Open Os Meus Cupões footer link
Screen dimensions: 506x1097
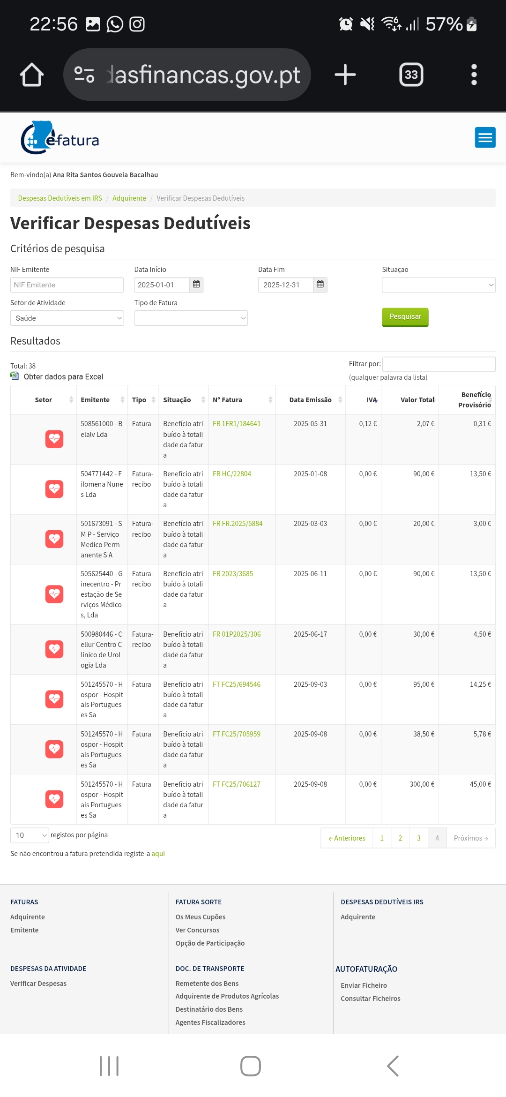(x=201, y=917)
